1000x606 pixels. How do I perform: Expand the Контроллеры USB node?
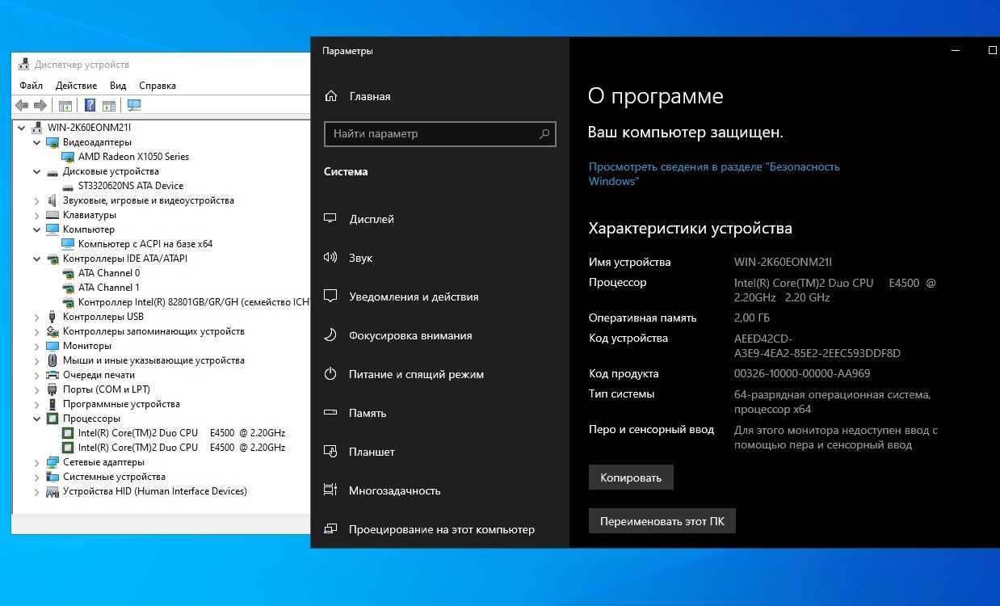click(37, 317)
